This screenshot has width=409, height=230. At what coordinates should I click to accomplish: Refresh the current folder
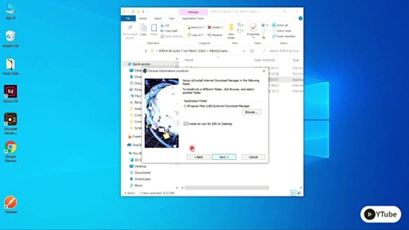point(252,51)
